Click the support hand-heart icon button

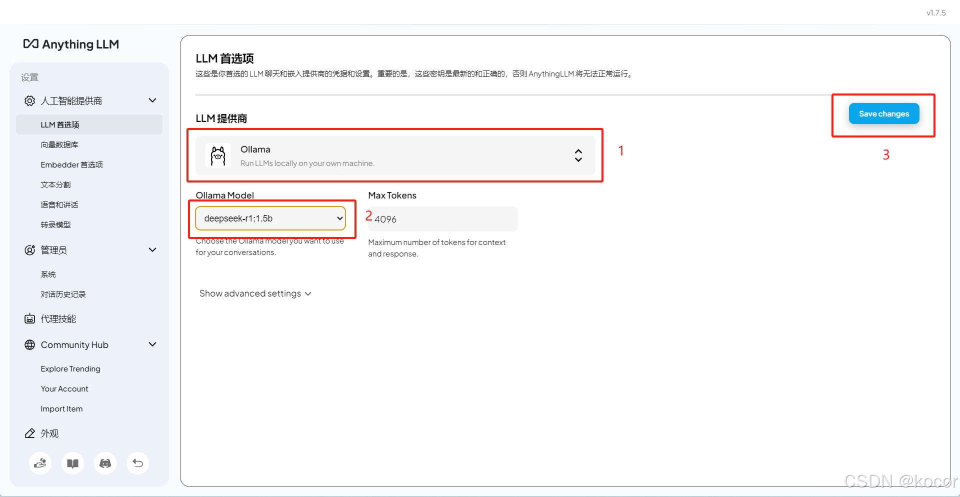coord(40,463)
